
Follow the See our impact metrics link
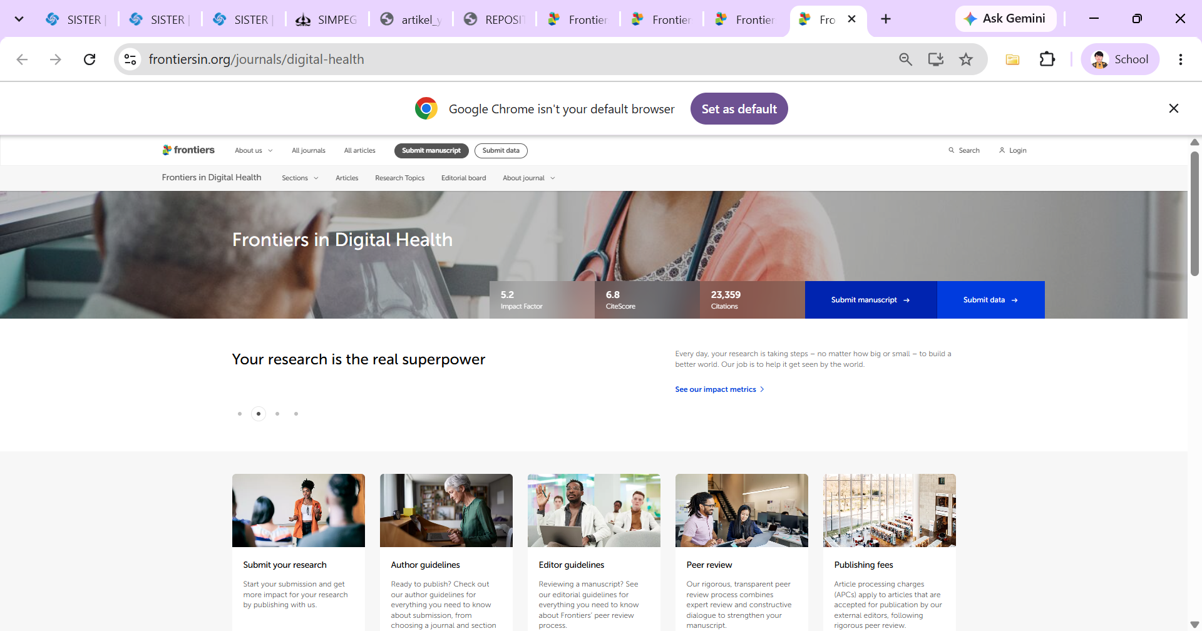(x=720, y=389)
